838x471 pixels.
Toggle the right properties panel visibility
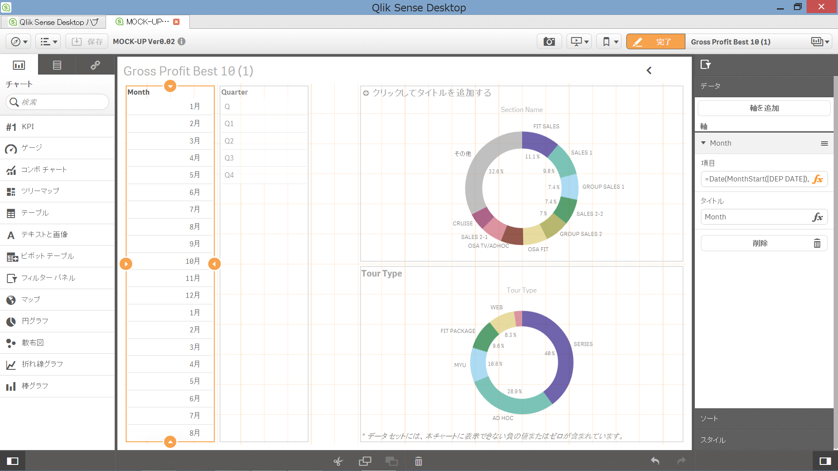click(x=825, y=461)
